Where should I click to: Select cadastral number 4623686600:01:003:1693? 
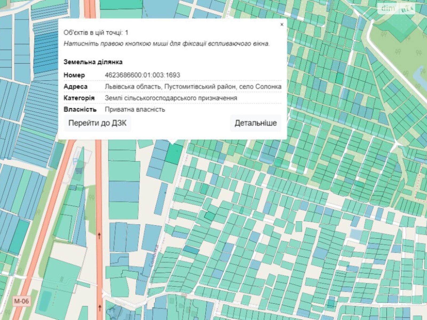coord(143,75)
